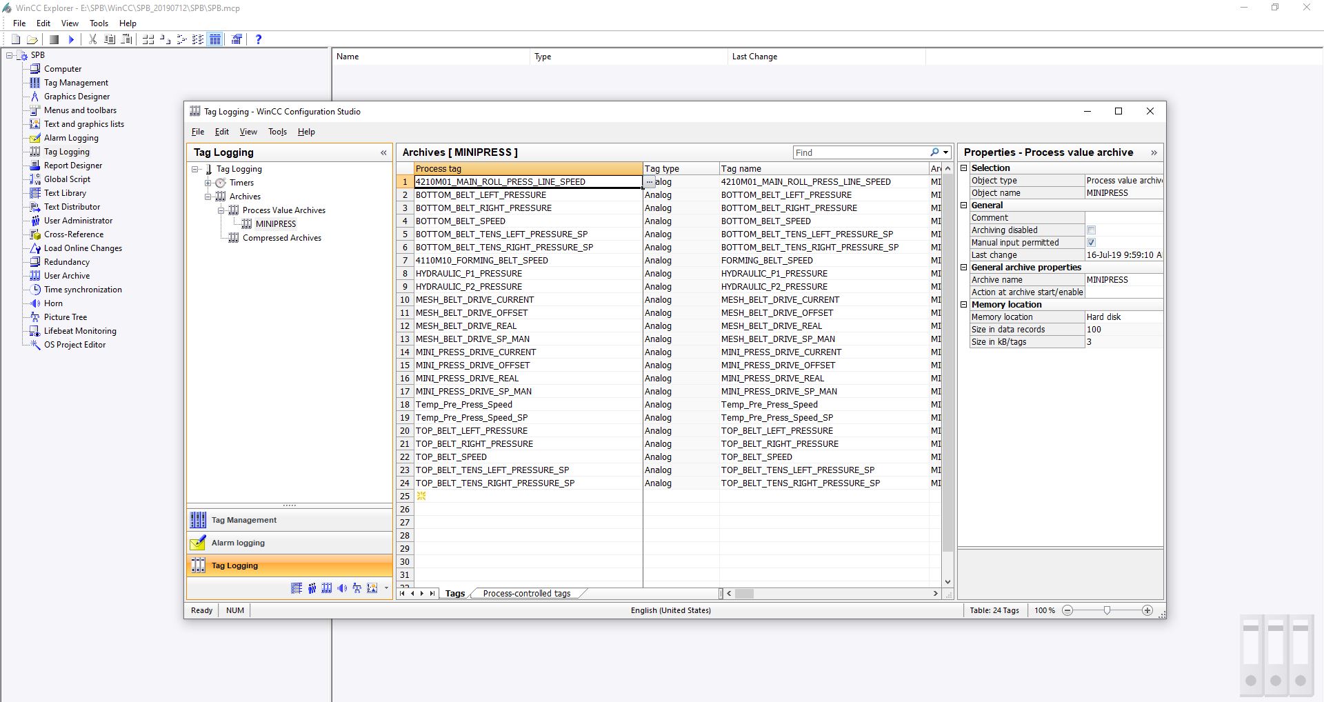This screenshot has height=702, width=1324.
Task: Uncheck Manual input permitted checkbox
Action: (1091, 243)
